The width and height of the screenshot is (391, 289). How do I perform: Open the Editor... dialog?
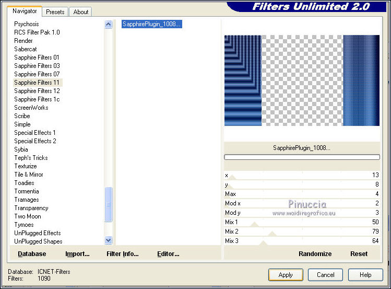coord(168,254)
